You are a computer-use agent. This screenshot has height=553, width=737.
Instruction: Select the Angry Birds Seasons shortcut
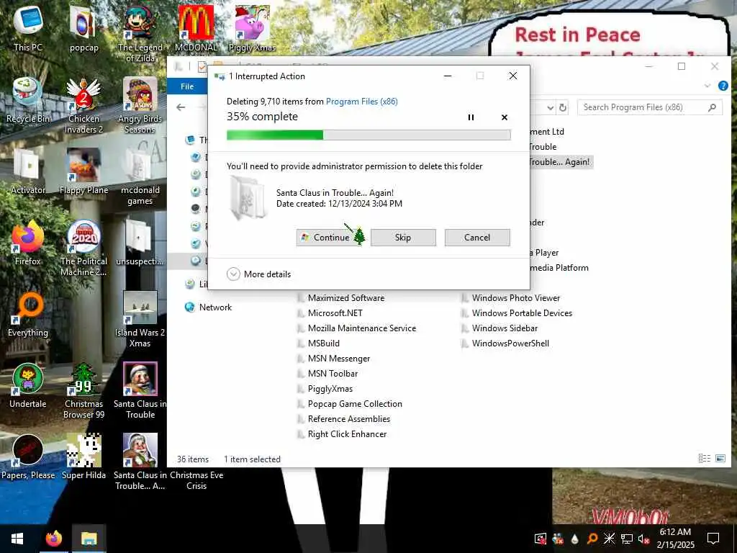click(x=140, y=105)
